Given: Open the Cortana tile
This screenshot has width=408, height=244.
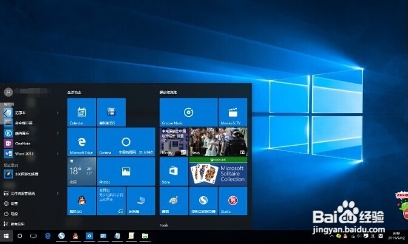Looking at the screenshot, I should click(x=126, y=142).
